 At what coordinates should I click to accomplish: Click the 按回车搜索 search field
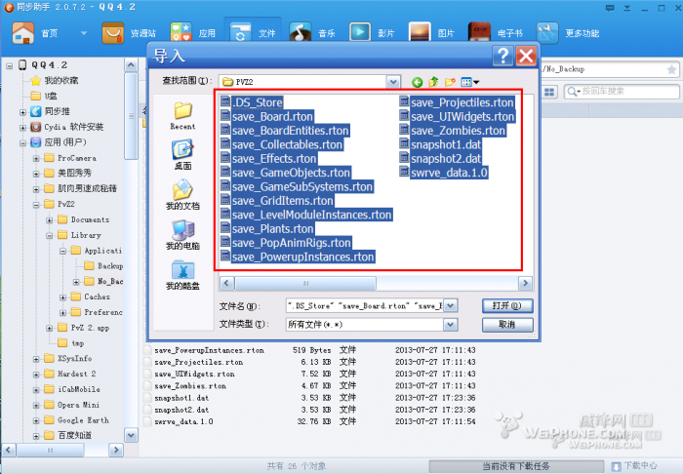click(x=622, y=92)
